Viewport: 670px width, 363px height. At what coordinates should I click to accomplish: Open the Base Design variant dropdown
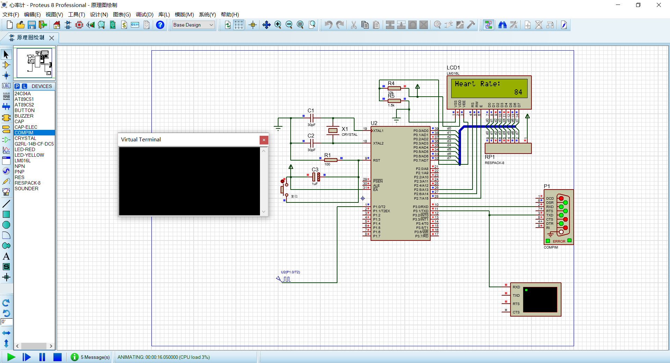[193, 25]
